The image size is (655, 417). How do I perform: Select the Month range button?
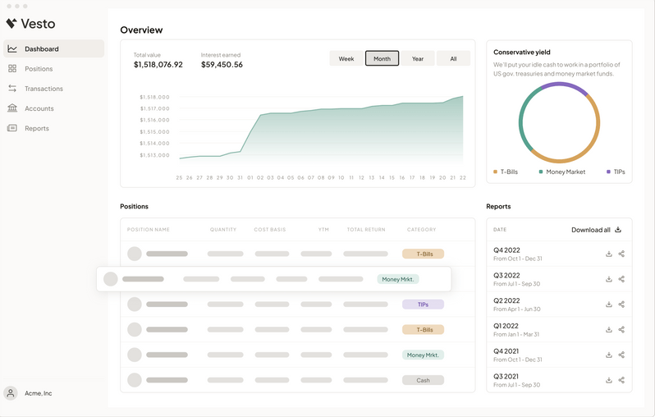point(382,58)
